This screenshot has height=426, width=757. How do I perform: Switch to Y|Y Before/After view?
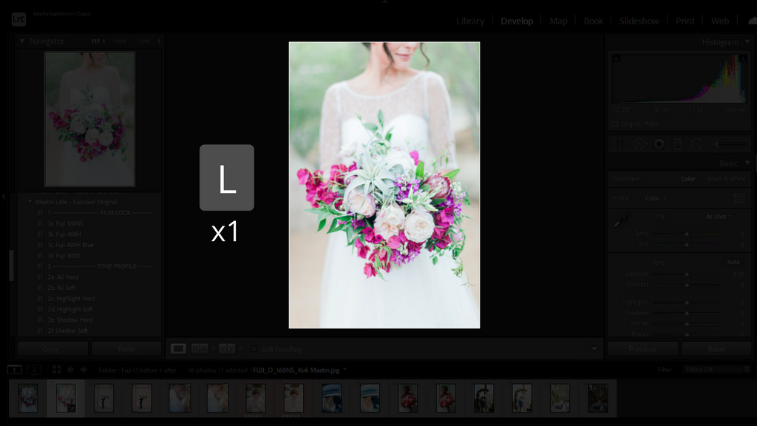click(x=227, y=349)
